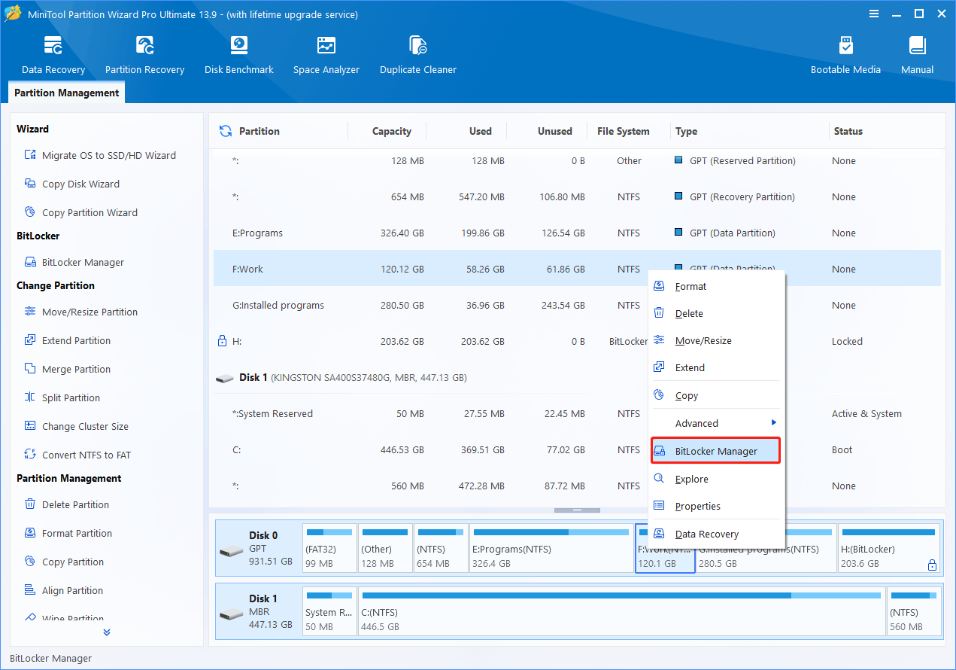956x670 pixels.
Task: Select E:Programs(NTFS) block in disk map
Action: point(551,548)
